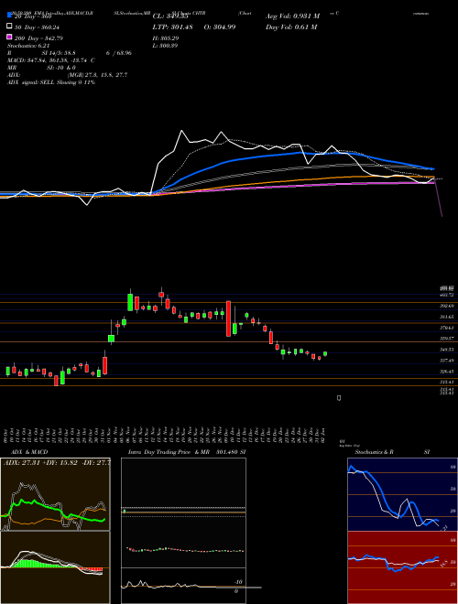Click the 'Avg Vol: 0.931 M' readout

[x=293, y=16]
